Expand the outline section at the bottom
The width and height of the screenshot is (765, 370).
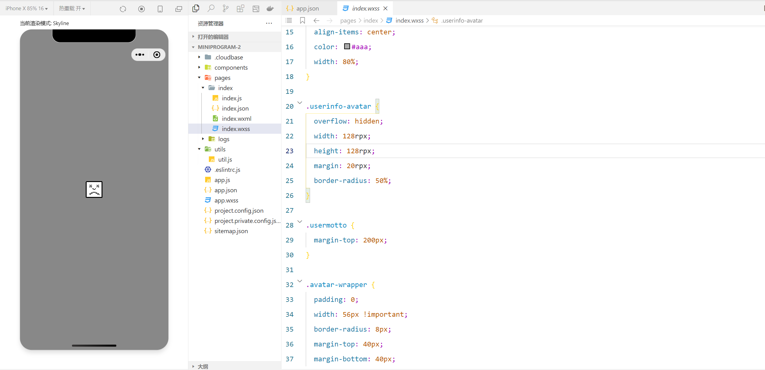pyautogui.click(x=203, y=366)
